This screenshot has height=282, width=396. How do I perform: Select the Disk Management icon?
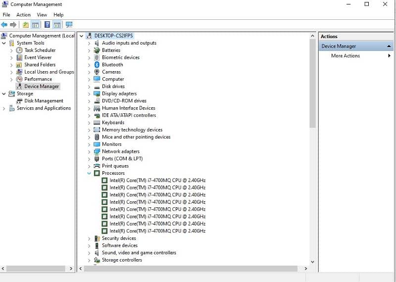coord(19,101)
